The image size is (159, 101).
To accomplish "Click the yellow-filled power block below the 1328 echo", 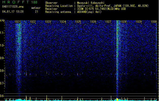I will 117,99.
